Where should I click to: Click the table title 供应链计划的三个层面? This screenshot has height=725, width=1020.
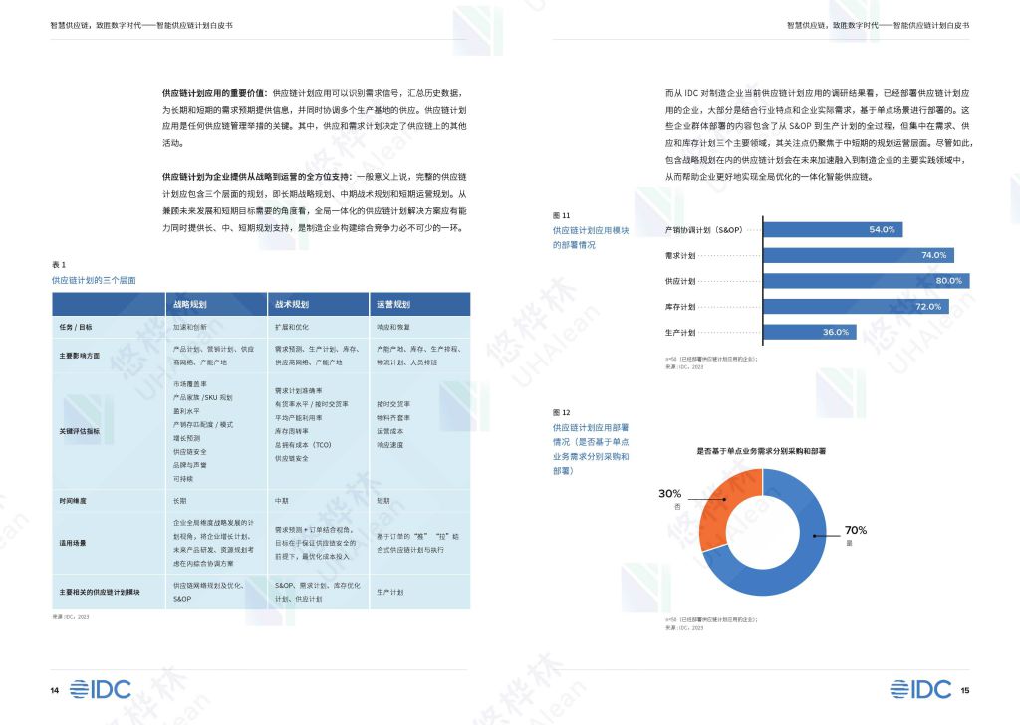(94, 280)
